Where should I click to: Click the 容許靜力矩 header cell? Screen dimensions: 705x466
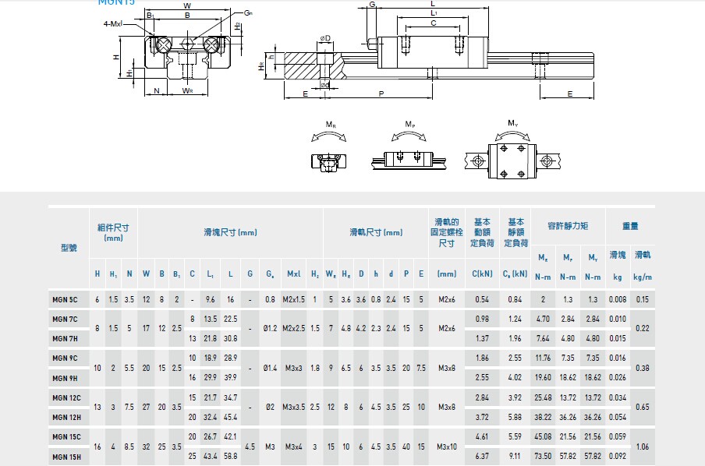tap(568, 226)
